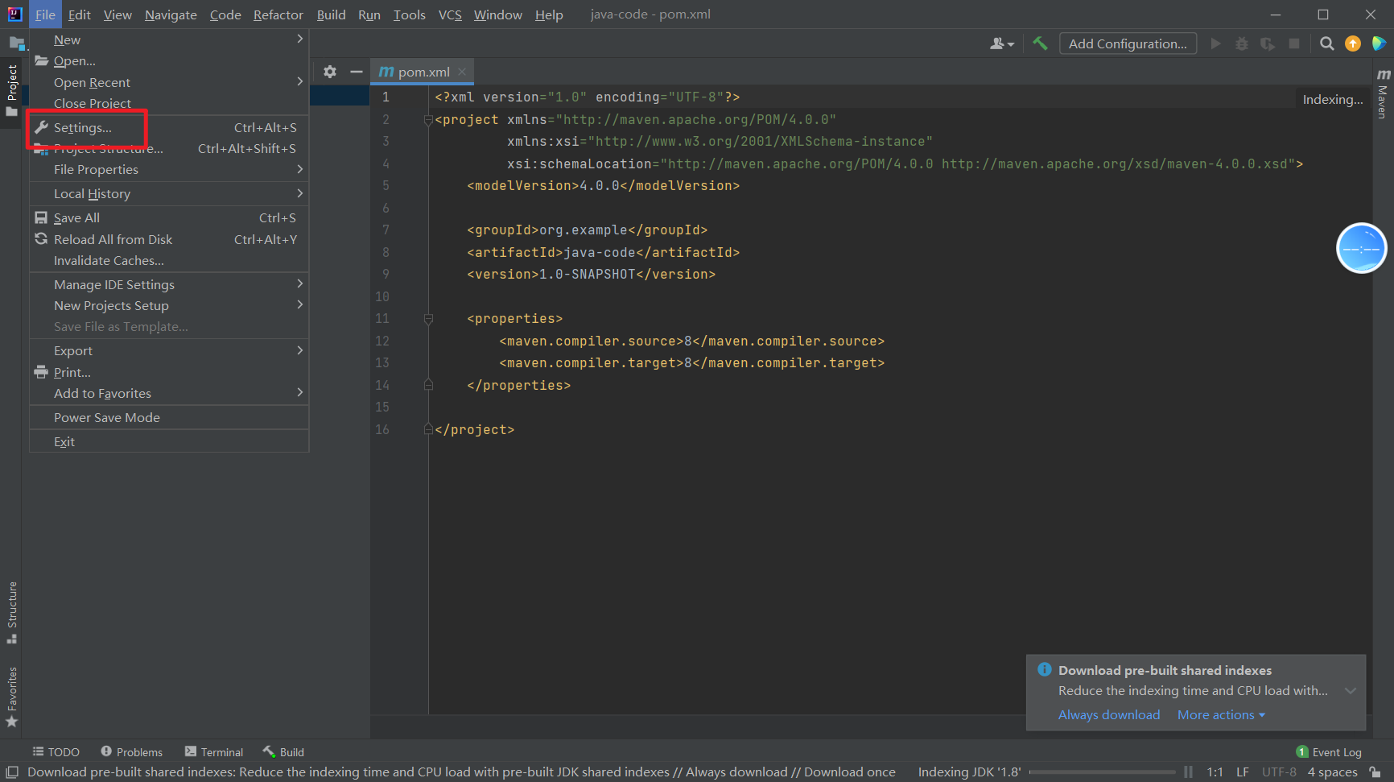This screenshot has height=782, width=1394.
Task: Collapse the project tag fold marker
Action: (428, 120)
